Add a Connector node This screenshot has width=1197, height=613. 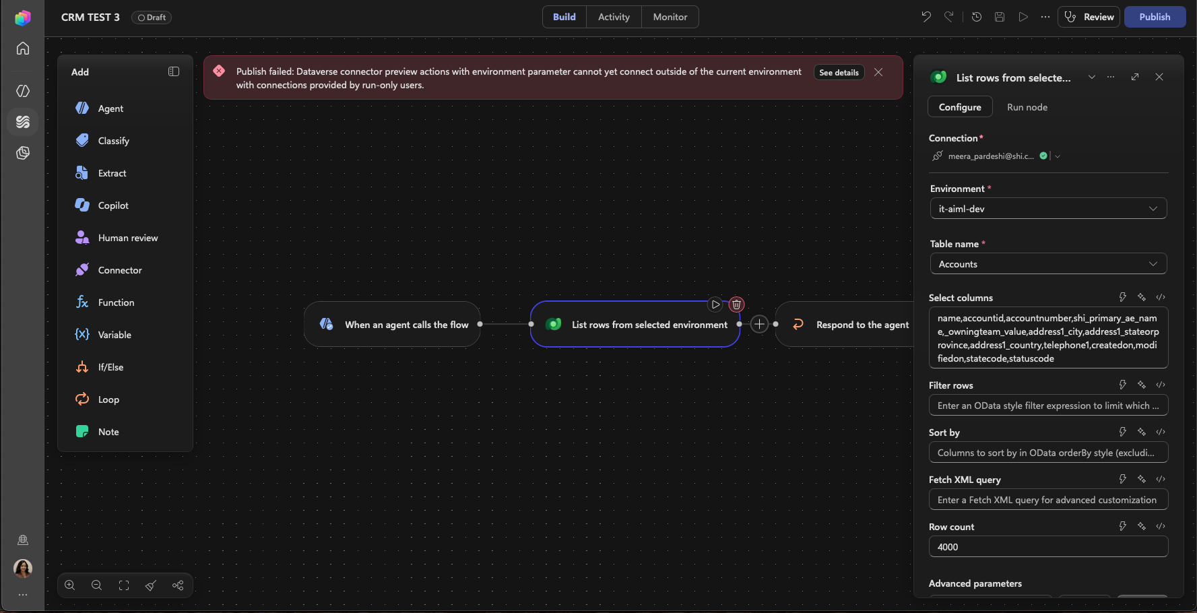click(x=125, y=270)
